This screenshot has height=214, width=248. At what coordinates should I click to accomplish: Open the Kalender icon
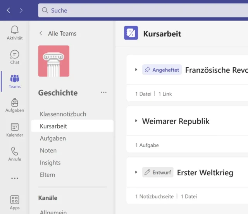[x=15, y=127]
